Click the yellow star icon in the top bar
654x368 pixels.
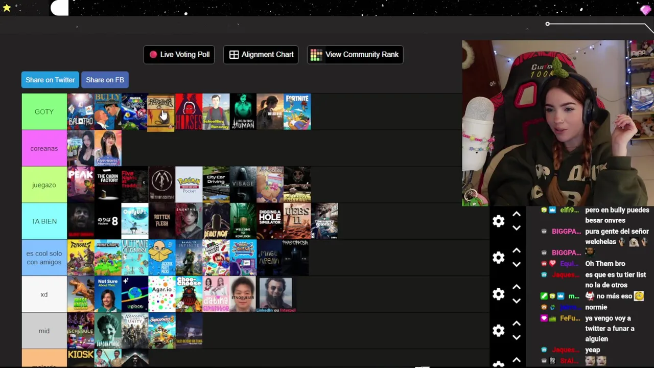pos(7,8)
